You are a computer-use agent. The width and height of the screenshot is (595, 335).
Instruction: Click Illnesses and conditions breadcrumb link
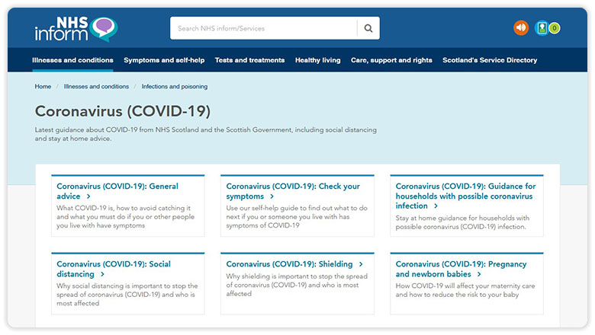96,86
